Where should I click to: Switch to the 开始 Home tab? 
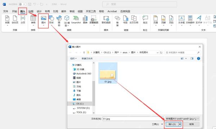pyautogui.click(x=14, y=11)
